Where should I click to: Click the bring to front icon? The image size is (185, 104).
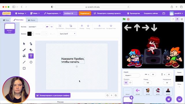point(99,26)
